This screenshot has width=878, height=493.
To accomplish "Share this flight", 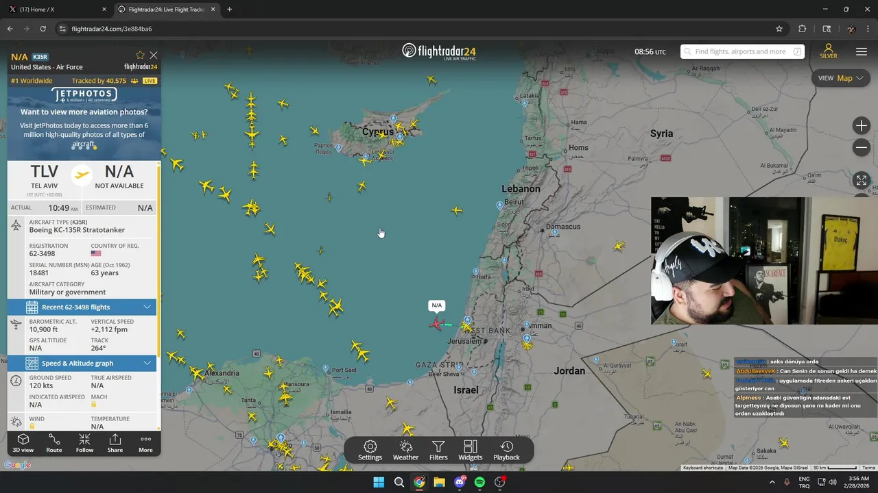I will [115, 443].
